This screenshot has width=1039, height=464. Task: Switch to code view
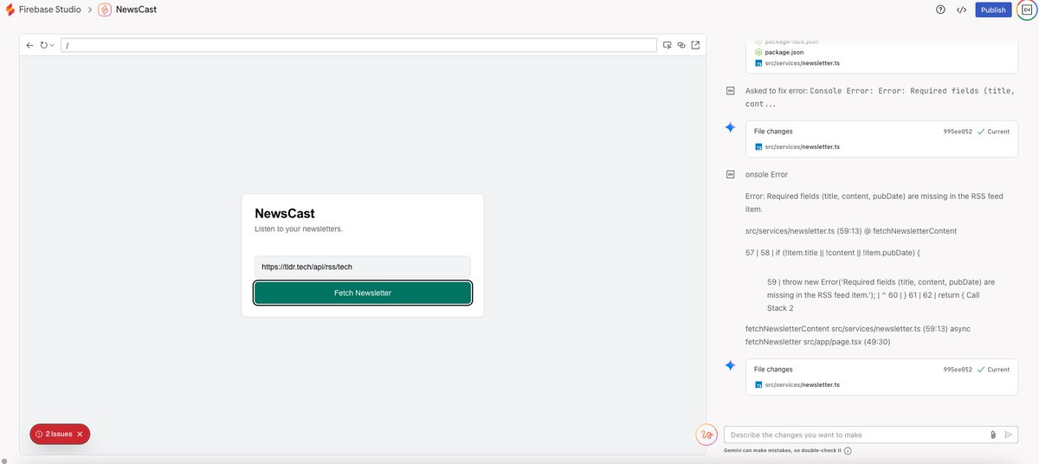click(961, 10)
